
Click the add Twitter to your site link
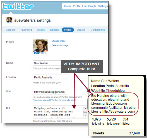tap(54, 100)
